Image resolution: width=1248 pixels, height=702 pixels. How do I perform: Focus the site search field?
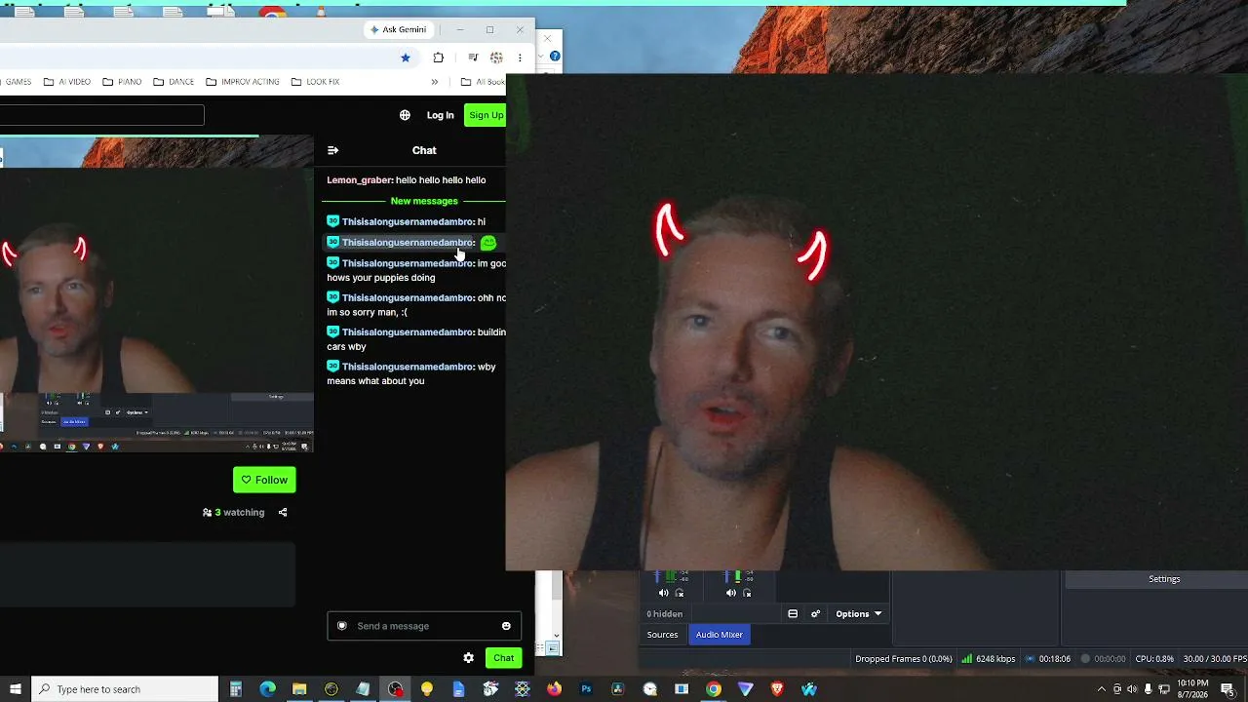click(x=102, y=115)
